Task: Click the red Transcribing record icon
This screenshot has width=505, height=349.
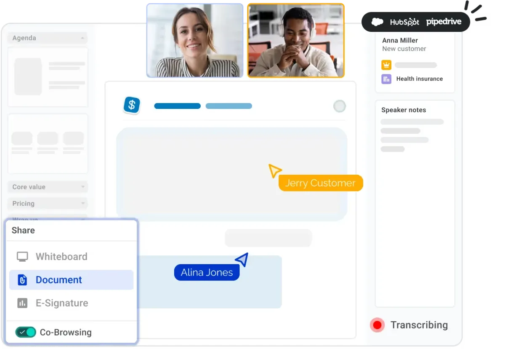Action: pos(377,325)
